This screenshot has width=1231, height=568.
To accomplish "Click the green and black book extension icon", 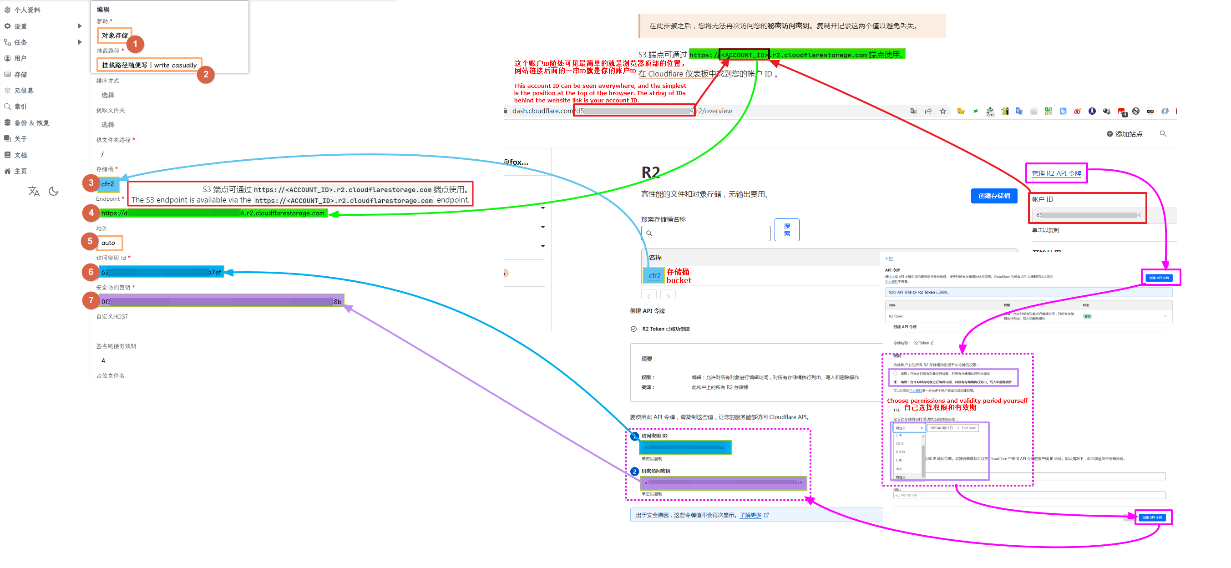I will click(1005, 111).
